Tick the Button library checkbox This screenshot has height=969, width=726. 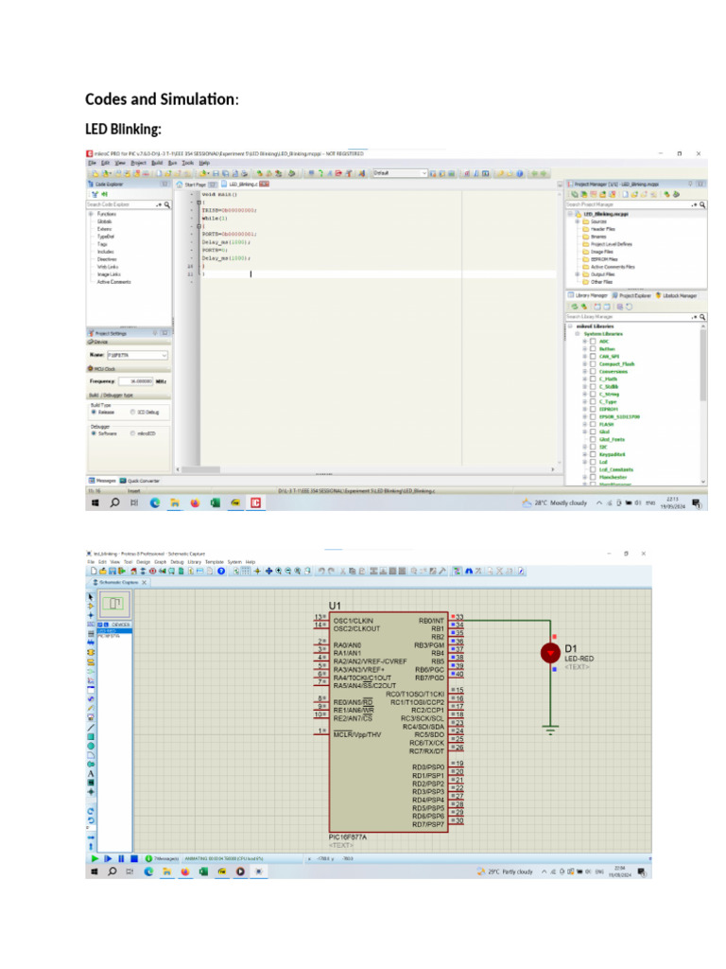[593, 348]
